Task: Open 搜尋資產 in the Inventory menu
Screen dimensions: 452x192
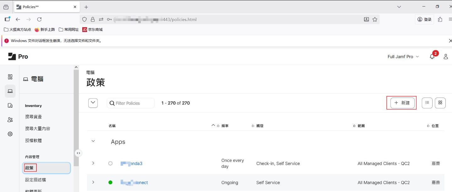Action: pos(33,117)
